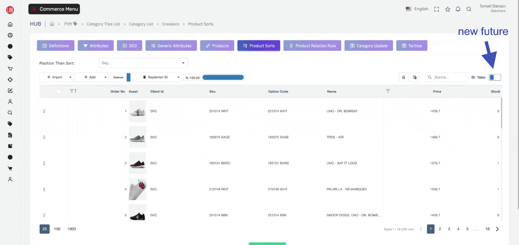The image size is (519, 245).
Task: Click the name cell UNO - SAY İT LOUD
Action: [342, 163]
